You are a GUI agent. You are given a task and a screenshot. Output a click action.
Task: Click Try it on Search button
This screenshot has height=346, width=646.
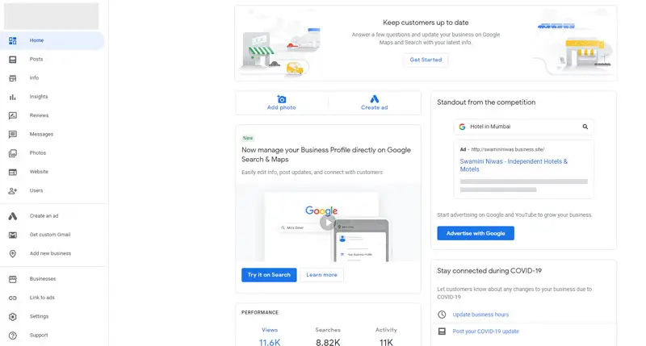coord(269,275)
